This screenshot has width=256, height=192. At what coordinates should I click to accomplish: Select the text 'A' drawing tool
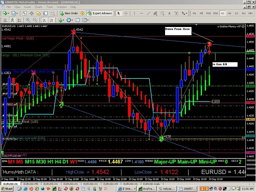click(x=169, y=13)
